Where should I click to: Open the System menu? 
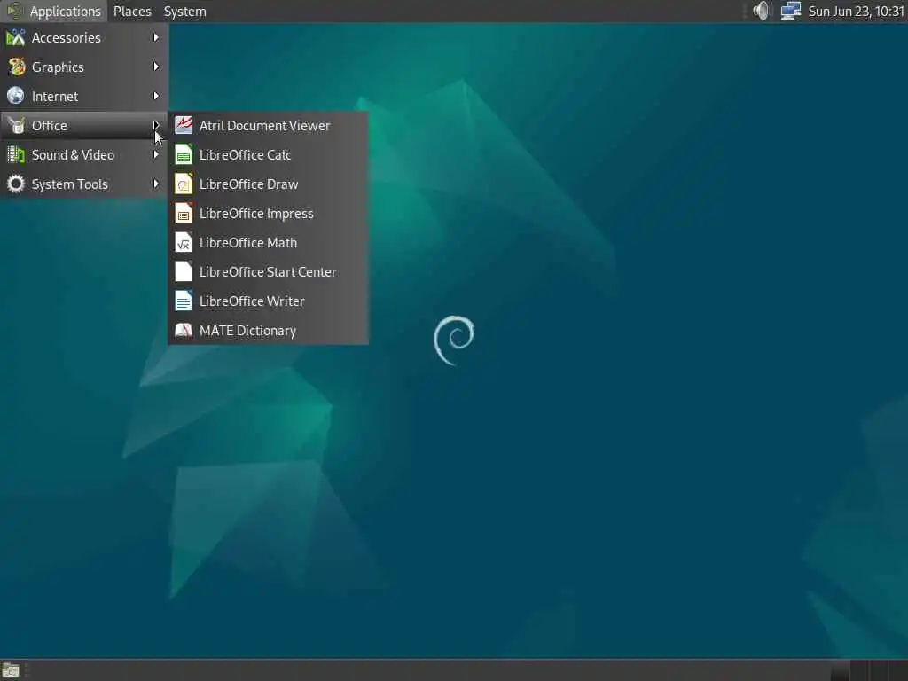coord(184,11)
